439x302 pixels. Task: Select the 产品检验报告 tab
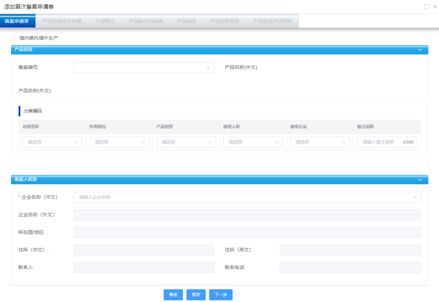point(224,21)
